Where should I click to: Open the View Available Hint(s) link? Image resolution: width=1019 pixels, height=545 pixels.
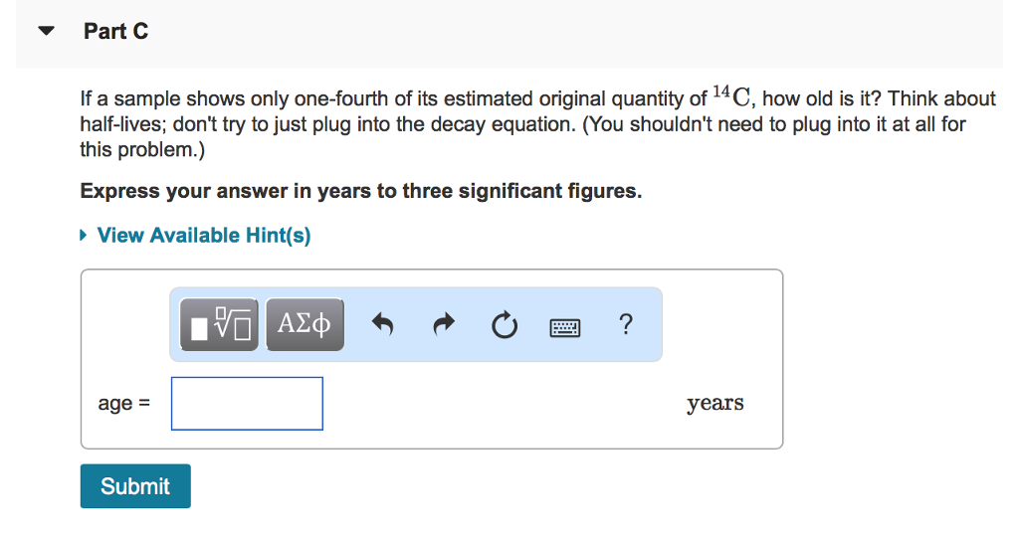pos(204,235)
